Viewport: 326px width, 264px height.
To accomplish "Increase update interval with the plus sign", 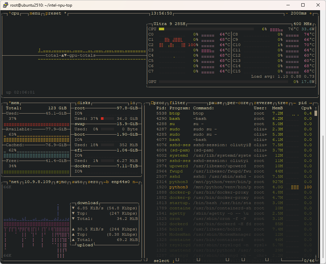I will coord(311,13).
